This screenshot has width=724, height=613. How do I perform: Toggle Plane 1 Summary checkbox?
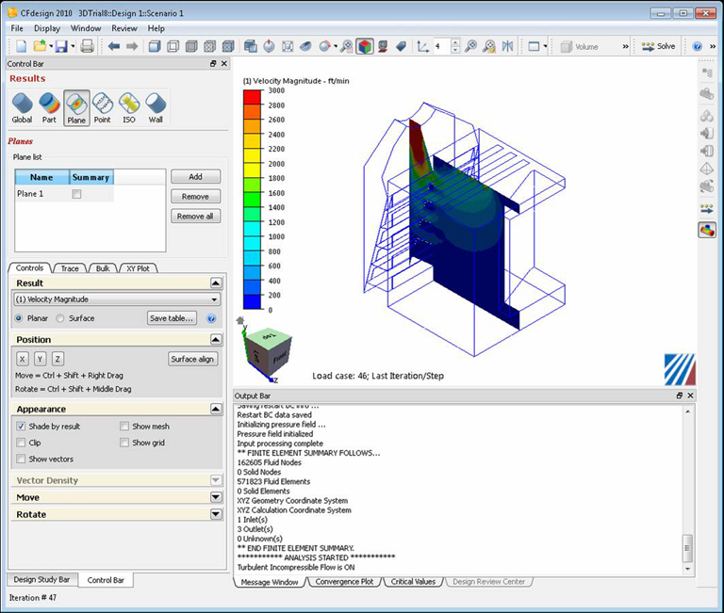point(76,194)
